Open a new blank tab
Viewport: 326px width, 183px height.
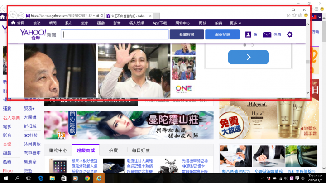coord(156,16)
